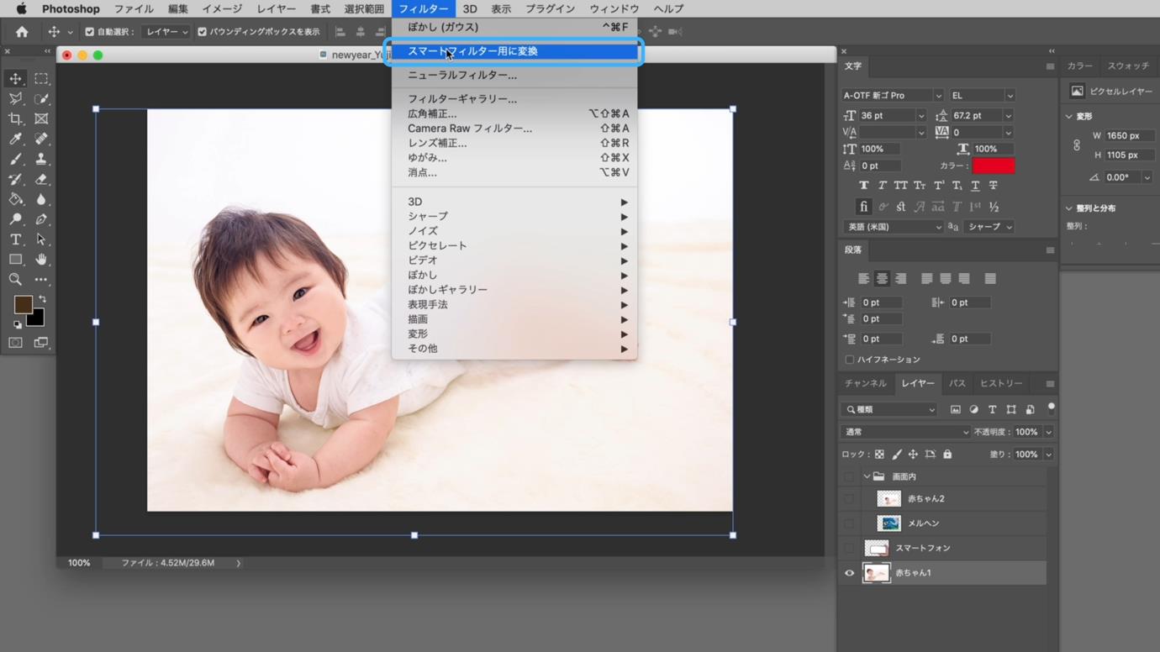Viewport: 1160px width, 652px height.
Task: Open the 通常 blend mode dropdown
Action: click(905, 432)
